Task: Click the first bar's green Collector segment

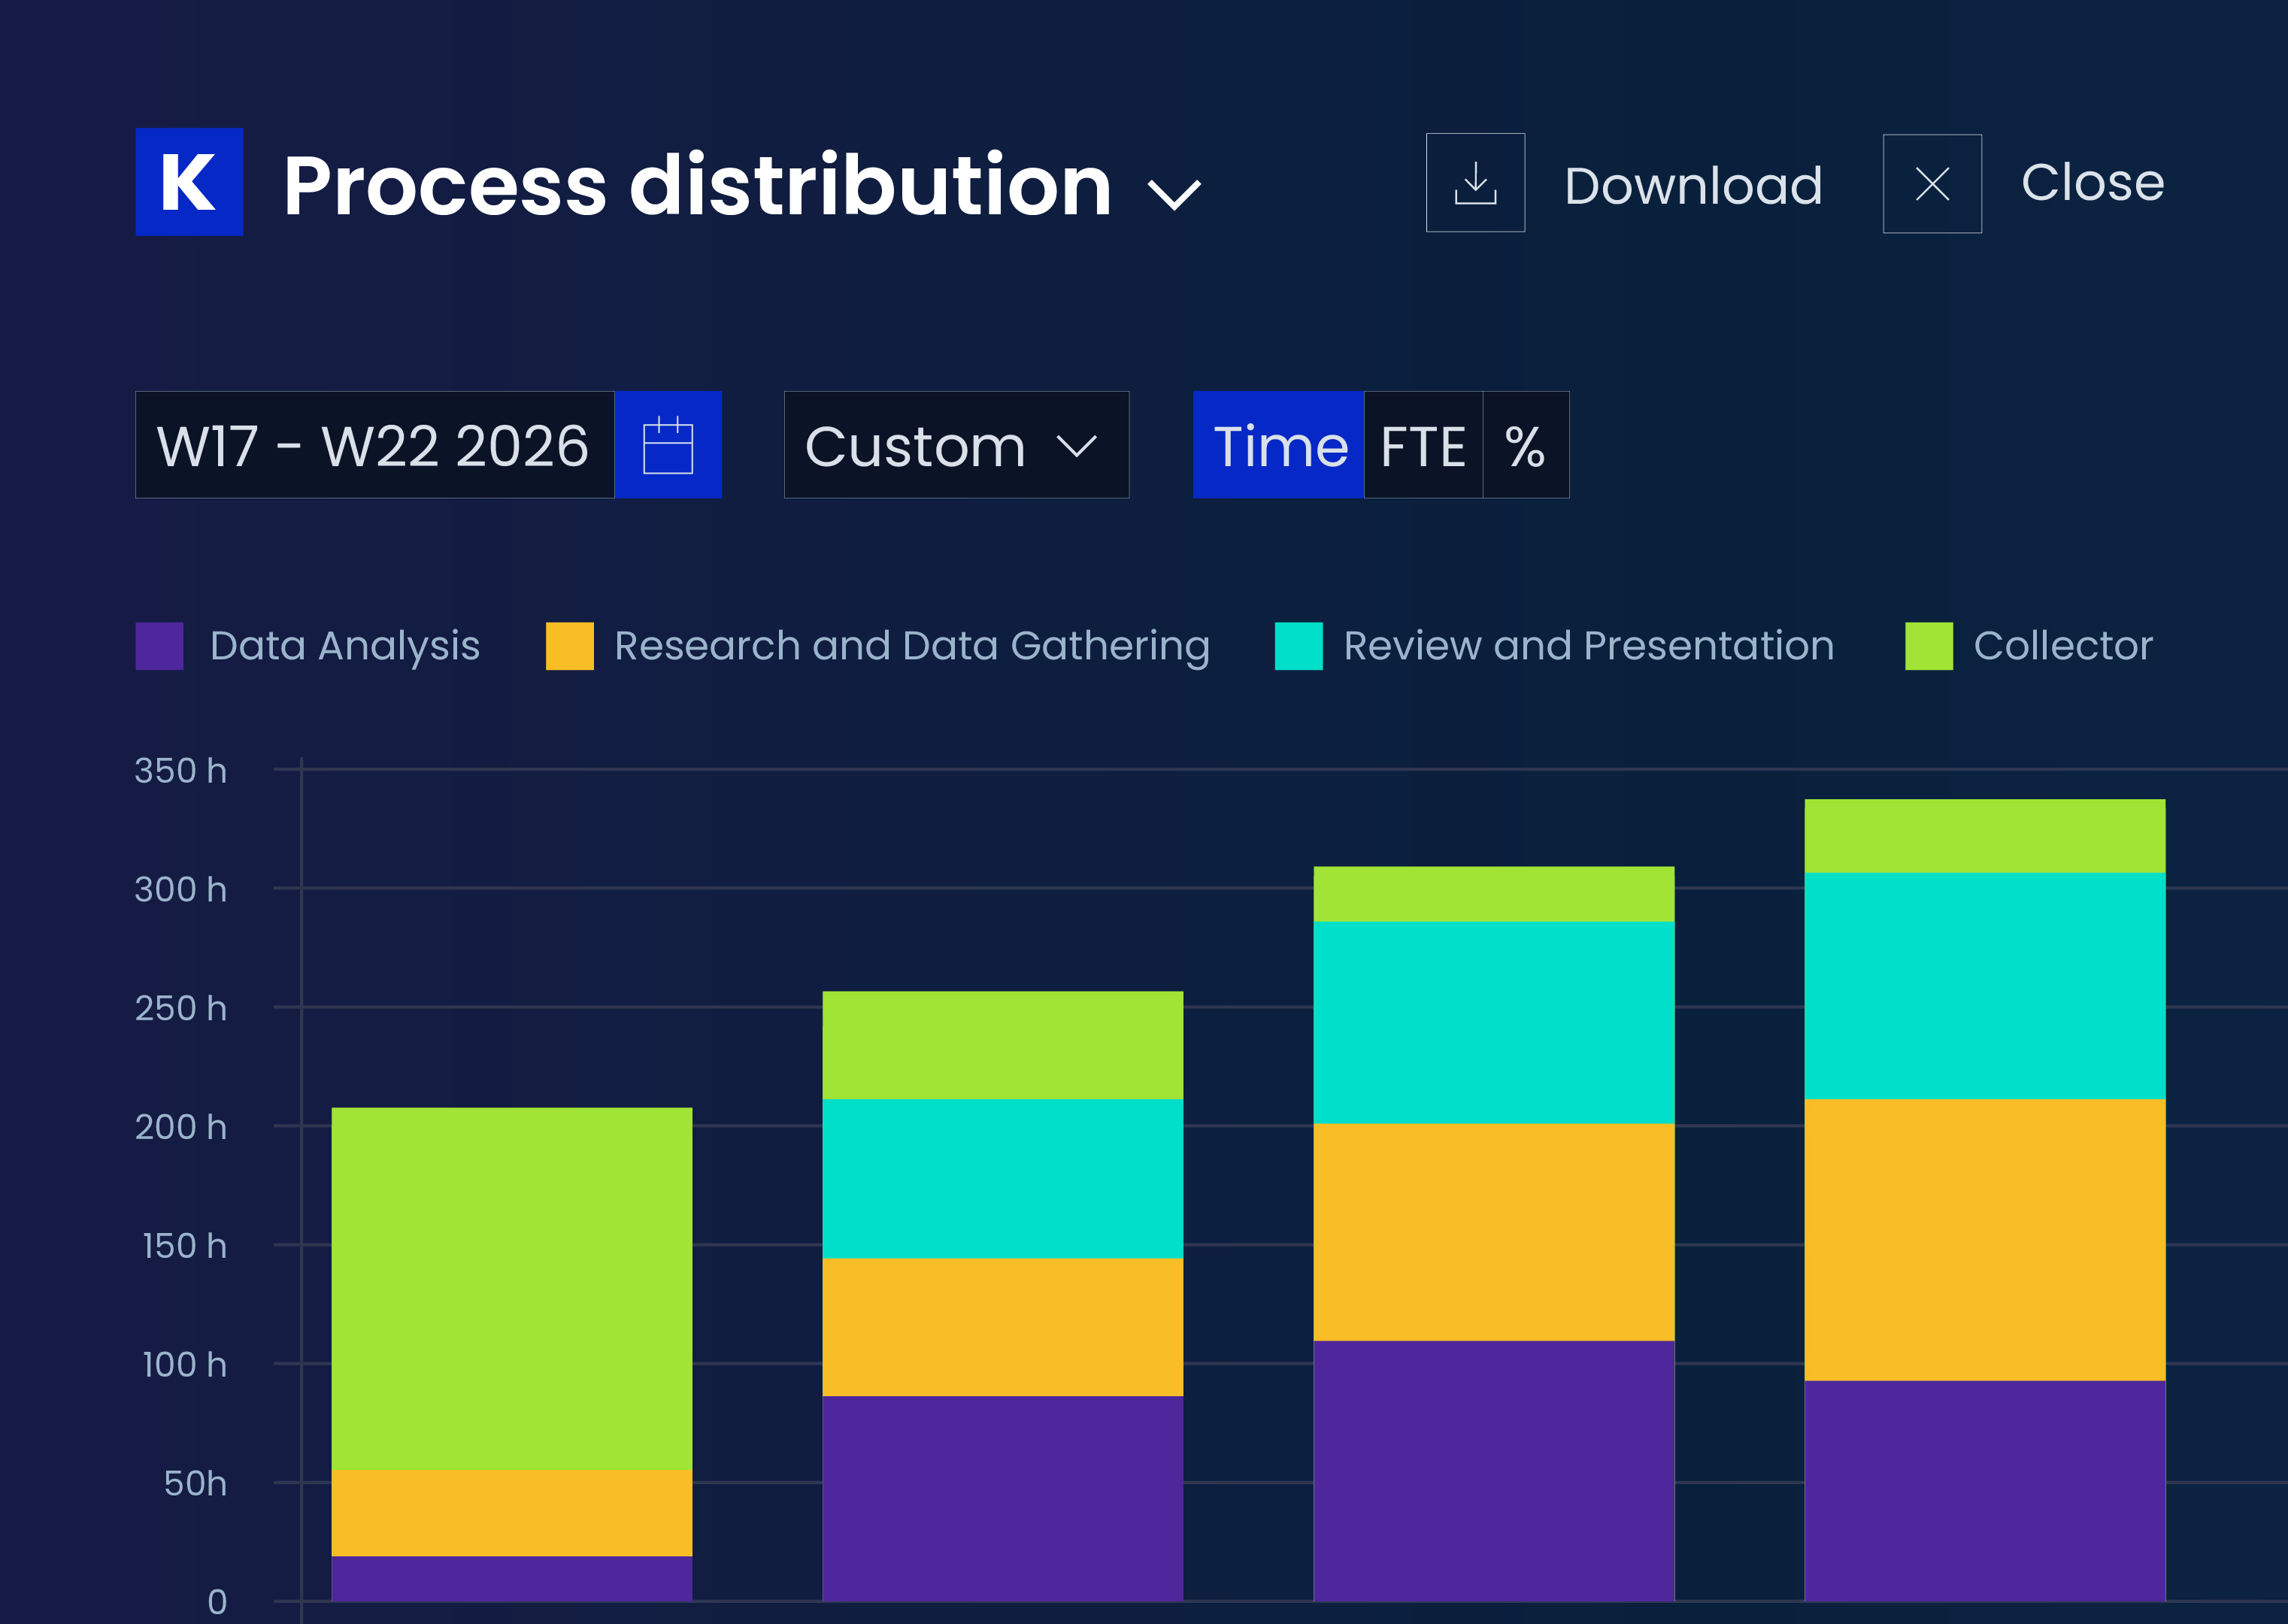Action: (512, 1288)
